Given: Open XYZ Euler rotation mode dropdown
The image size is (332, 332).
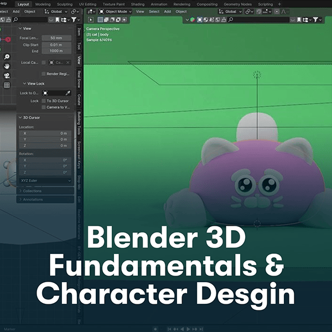Looking at the screenshot, I should [45, 180].
